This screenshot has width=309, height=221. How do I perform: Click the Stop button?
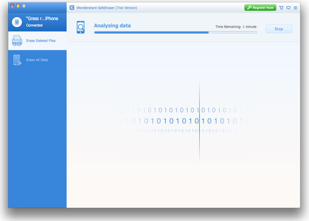click(279, 29)
